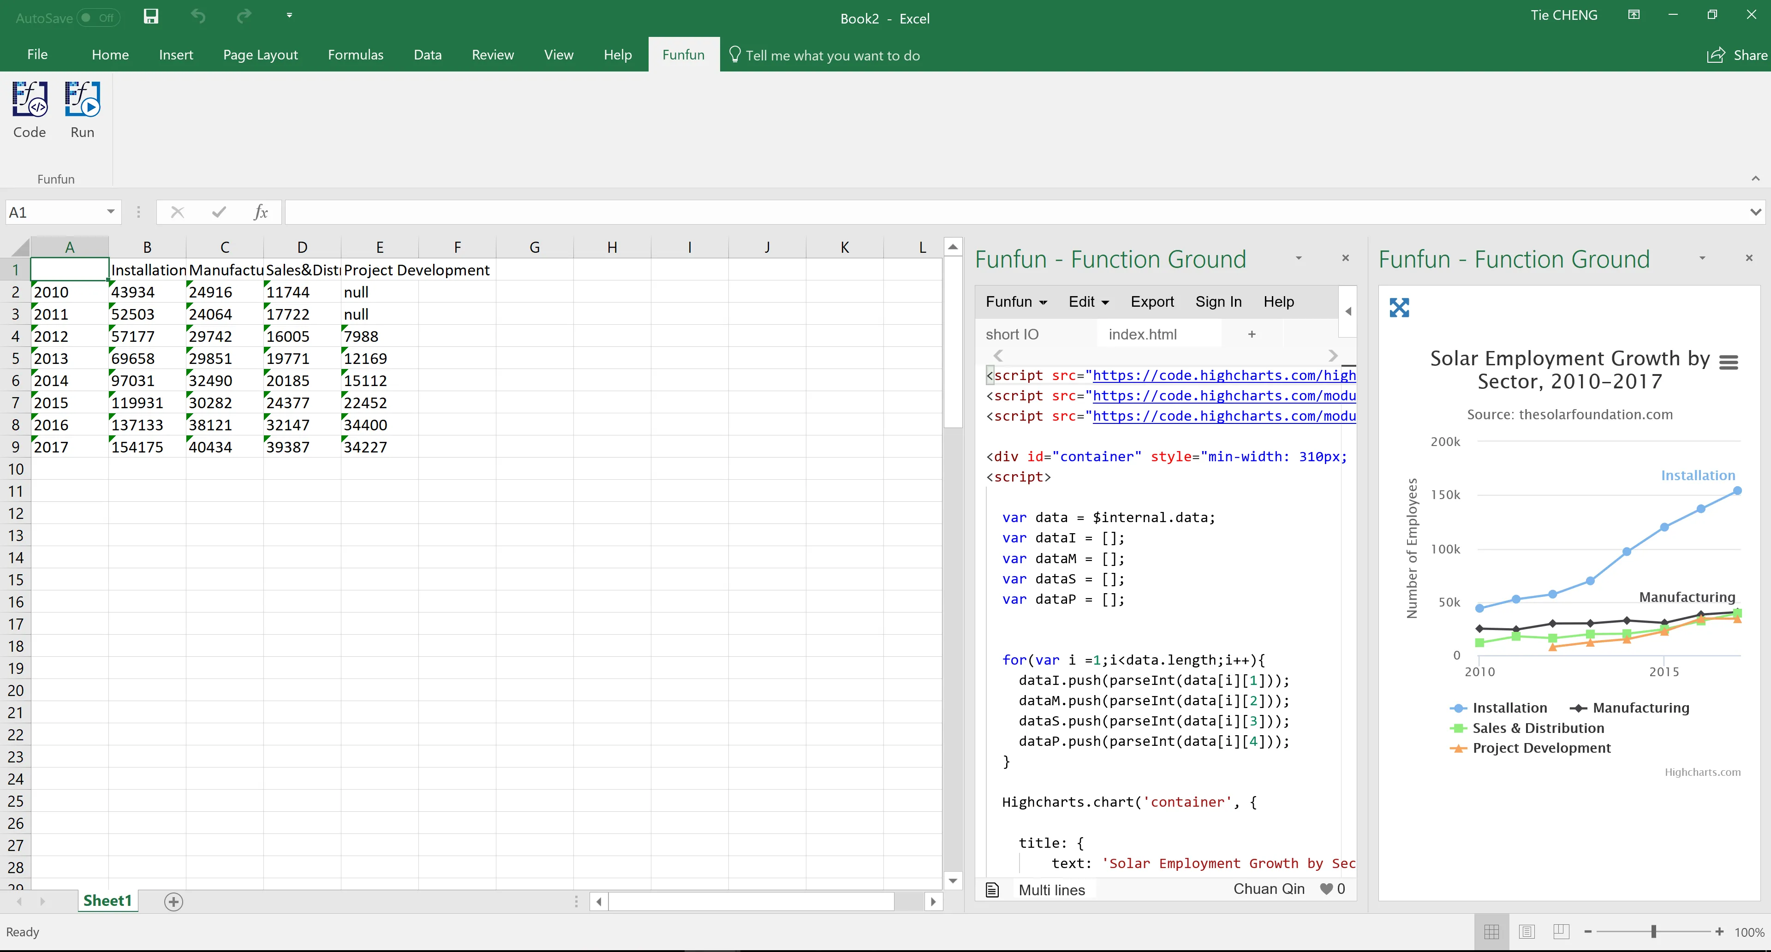Open the Name Box dropdown arrow
The height and width of the screenshot is (952, 1771).
(111, 212)
